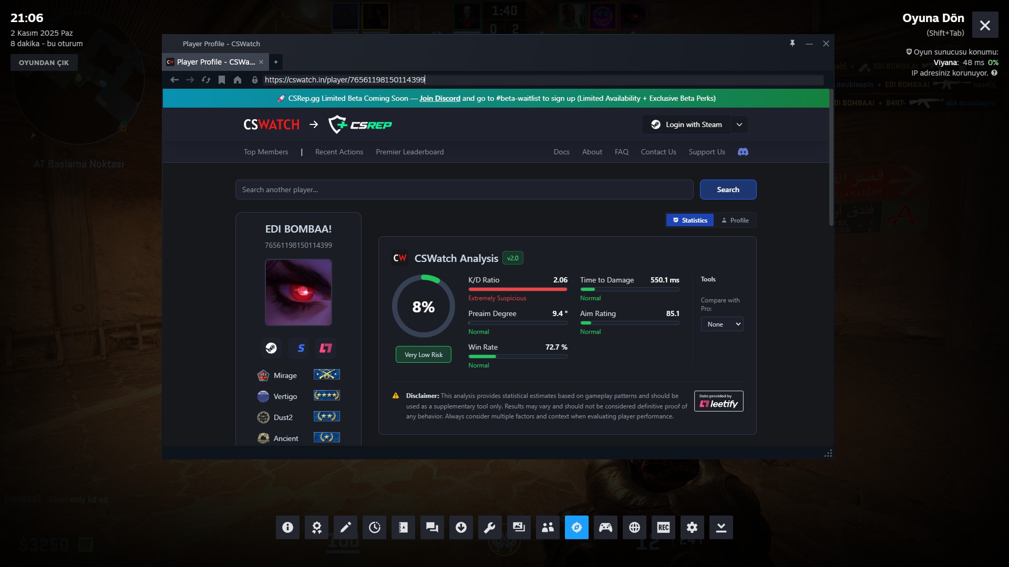The height and width of the screenshot is (567, 1009).
Task: Switch to the Profile tab
Action: click(x=735, y=220)
